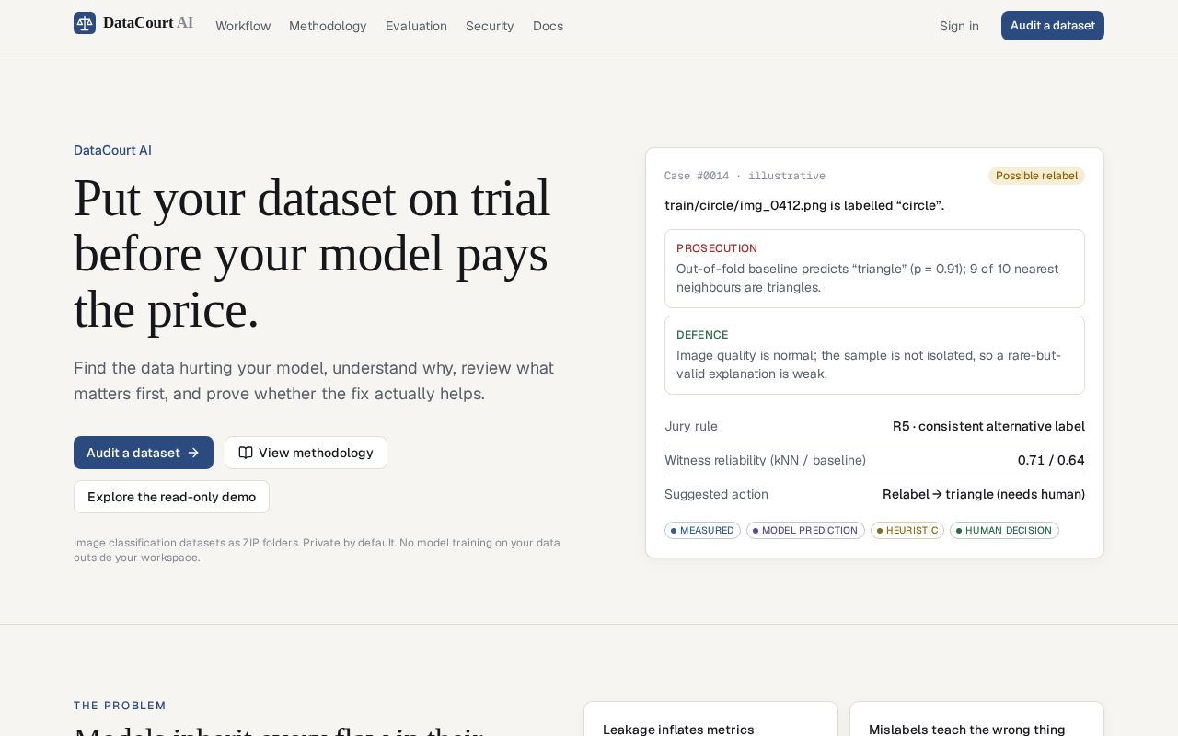This screenshot has height=736, width=1178.
Task: Click the Sign in link
Action: (959, 26)
